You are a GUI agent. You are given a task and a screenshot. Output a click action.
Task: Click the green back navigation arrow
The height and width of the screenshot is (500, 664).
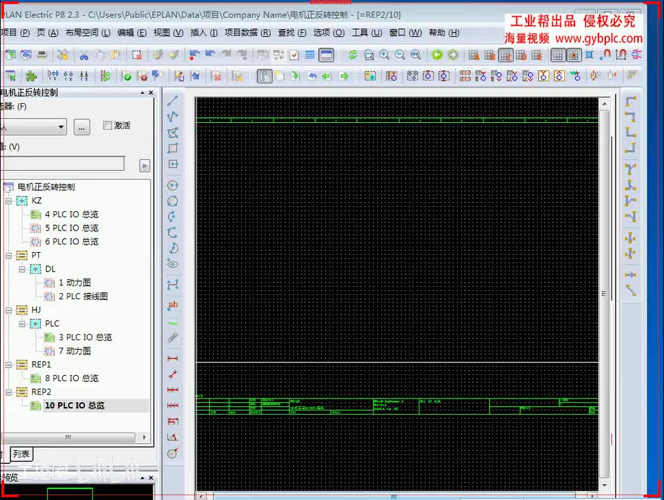[x=437, y=55]
